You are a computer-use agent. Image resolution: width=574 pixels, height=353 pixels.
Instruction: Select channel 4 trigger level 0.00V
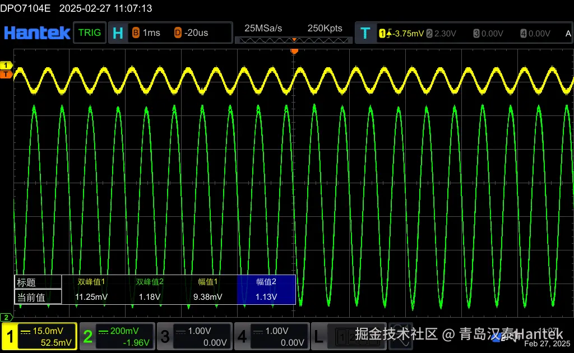coord(535,34)
